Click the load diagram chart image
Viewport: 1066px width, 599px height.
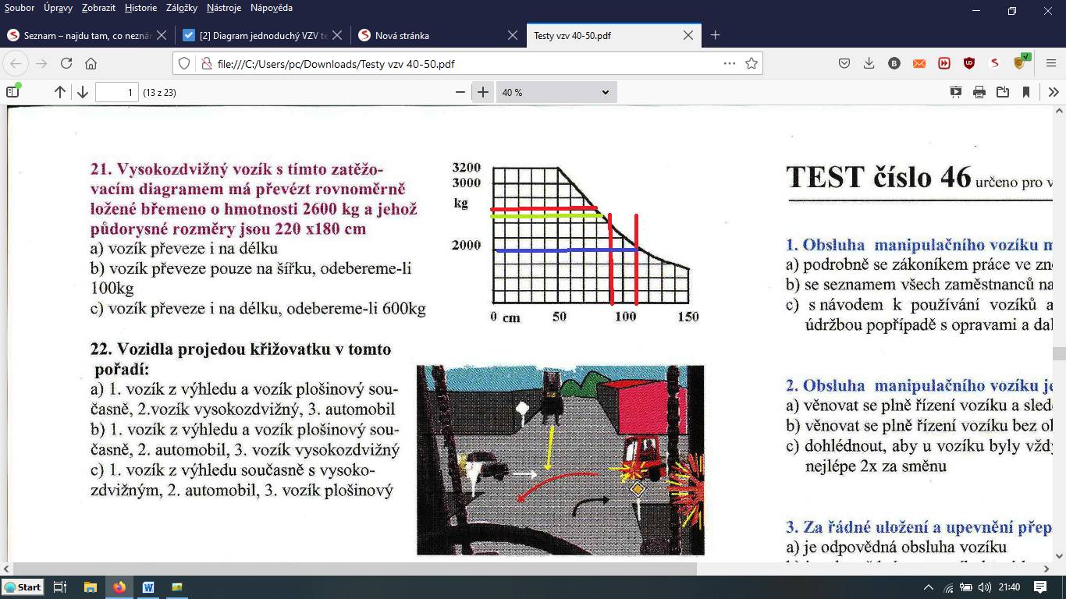point(575,242)
